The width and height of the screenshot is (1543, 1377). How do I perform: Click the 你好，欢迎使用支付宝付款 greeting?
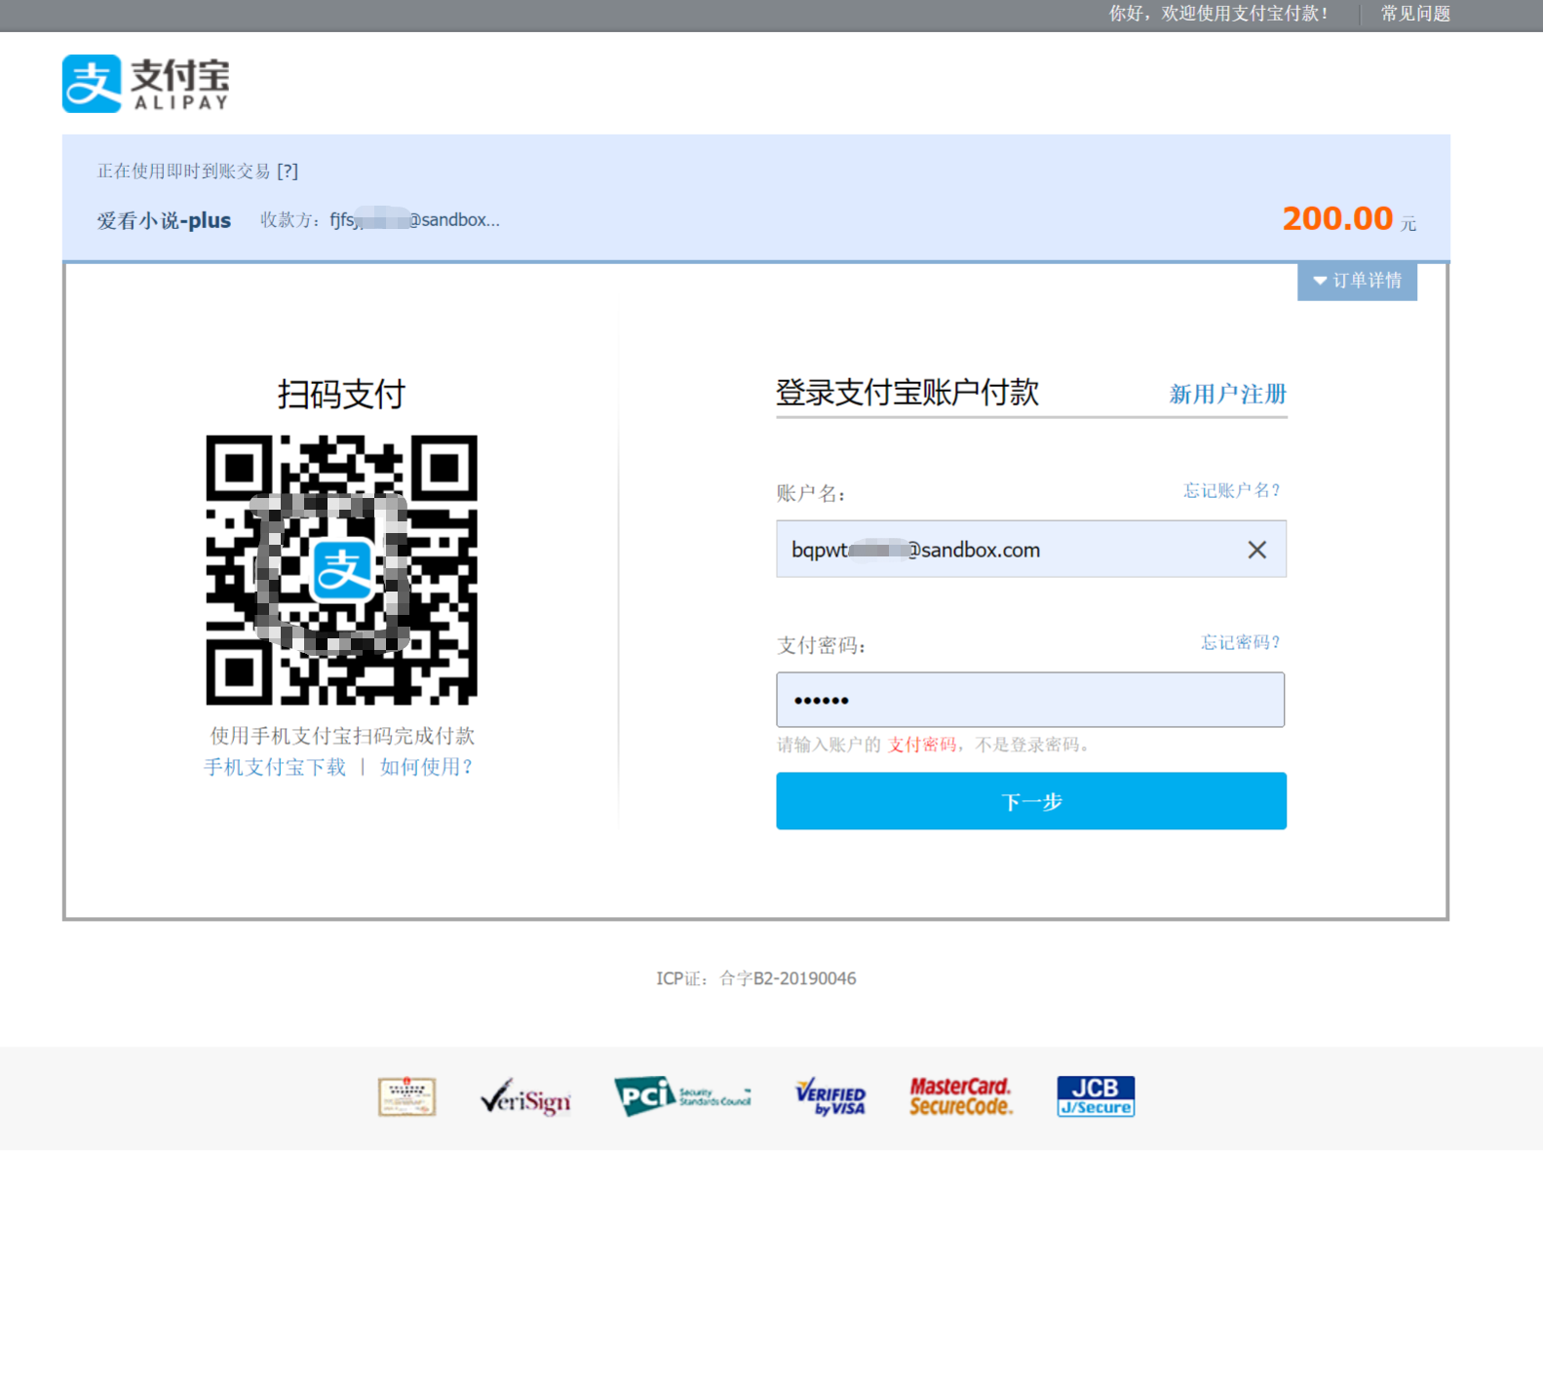coord(1218,14)
